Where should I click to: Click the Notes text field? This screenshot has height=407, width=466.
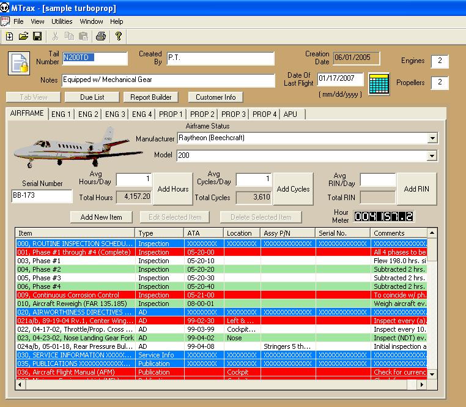(x=168, y=80)
